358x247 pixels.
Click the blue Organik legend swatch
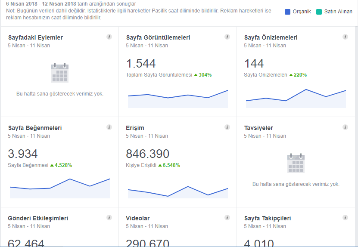pyautogui.click(x=287, y=12)
